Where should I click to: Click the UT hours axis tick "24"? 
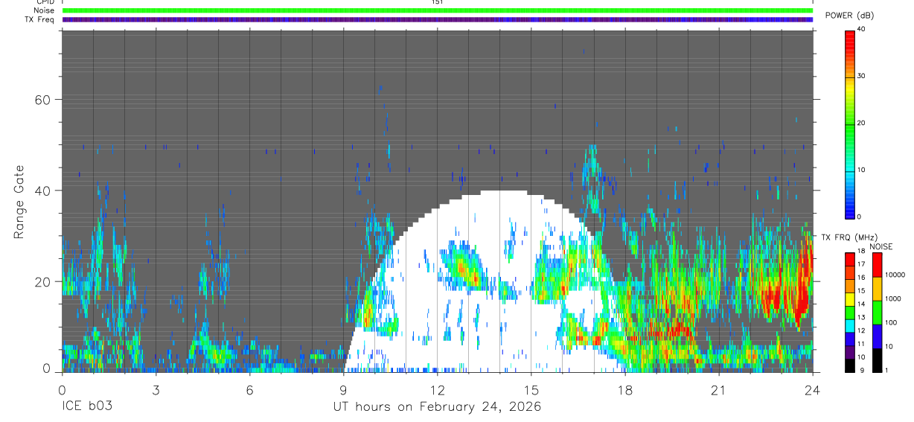click(812, 390)
